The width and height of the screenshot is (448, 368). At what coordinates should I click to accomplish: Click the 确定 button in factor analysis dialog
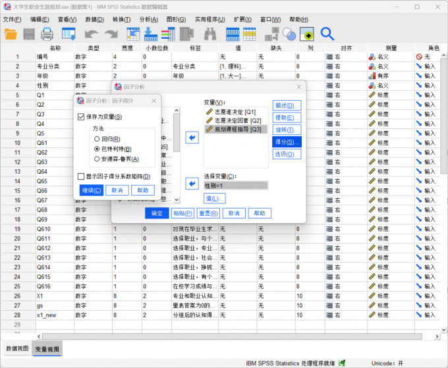click(157, 213)
